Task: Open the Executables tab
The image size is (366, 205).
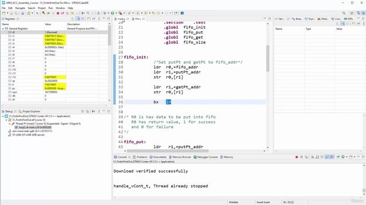Action: (158, 157)
